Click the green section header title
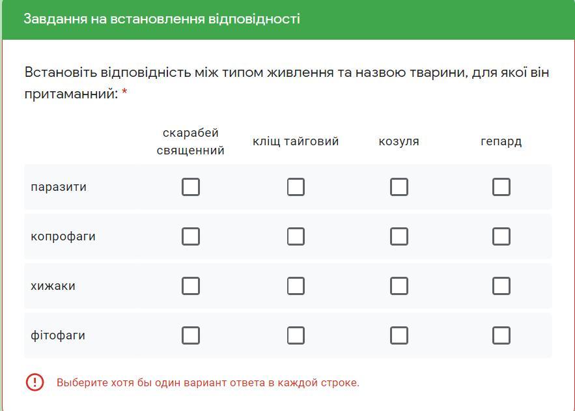 161,19
